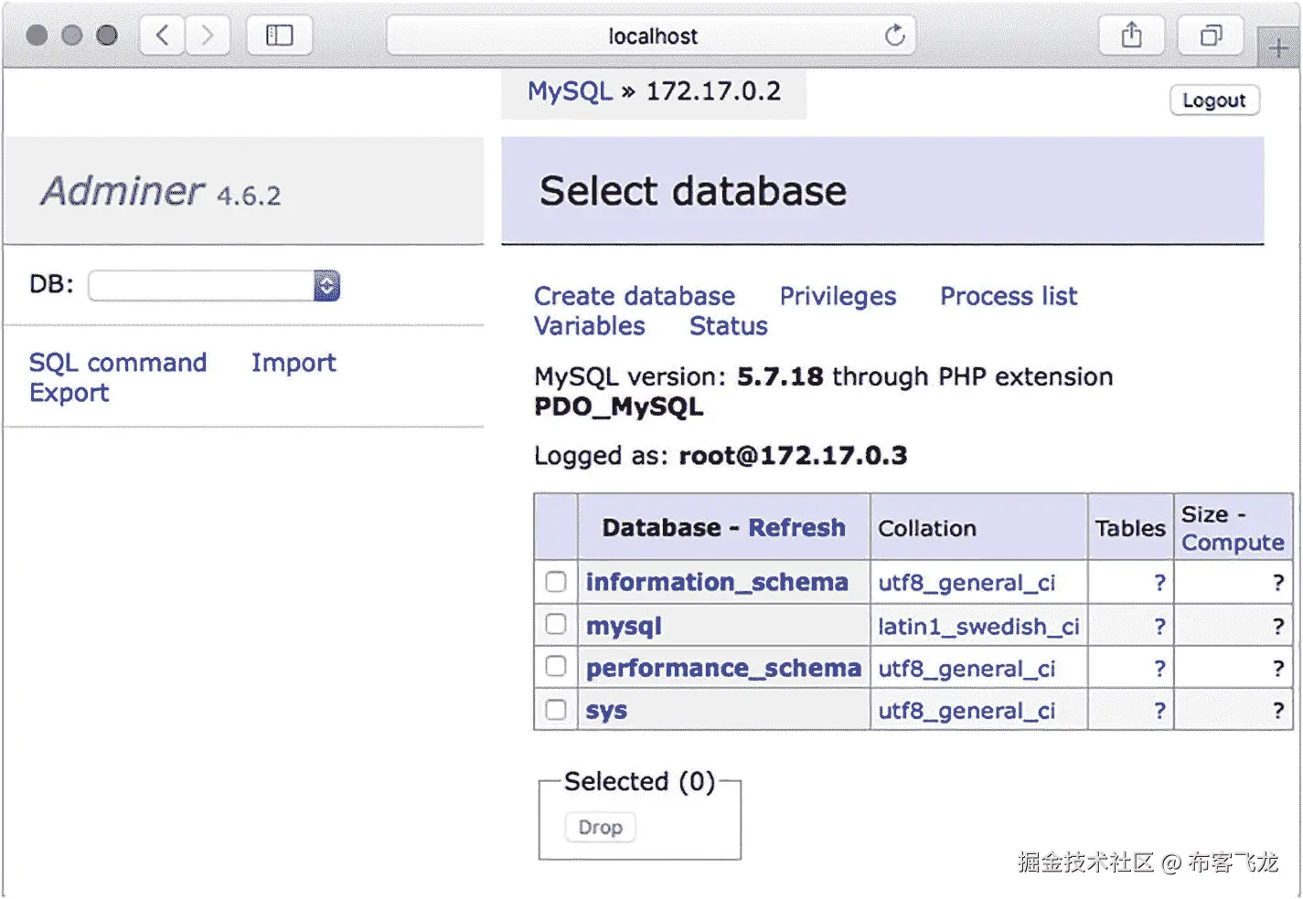Tick the information_schema checkbox
The height and width of the screenshot is (899, 1303).
[556, 581]
